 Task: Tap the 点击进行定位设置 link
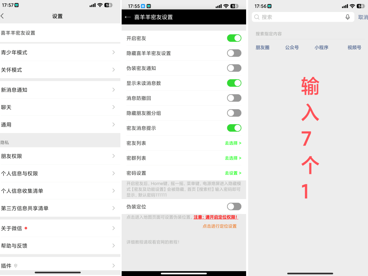pos(220,226)
